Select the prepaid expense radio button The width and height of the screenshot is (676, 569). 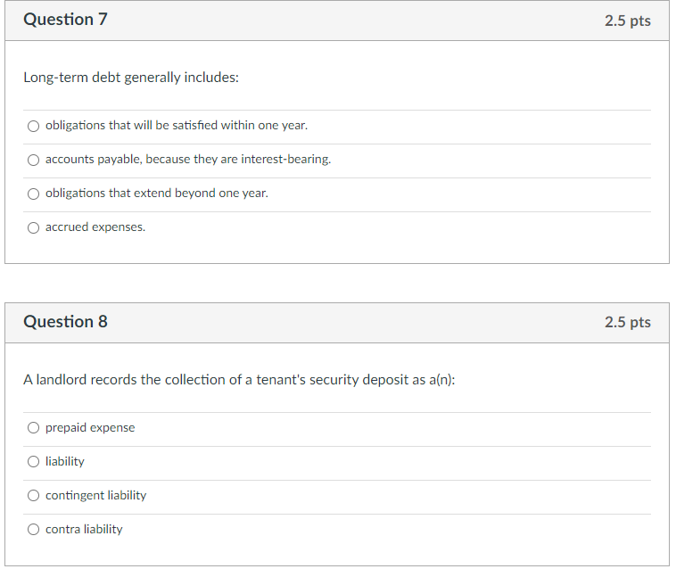[x=33, y=427]
